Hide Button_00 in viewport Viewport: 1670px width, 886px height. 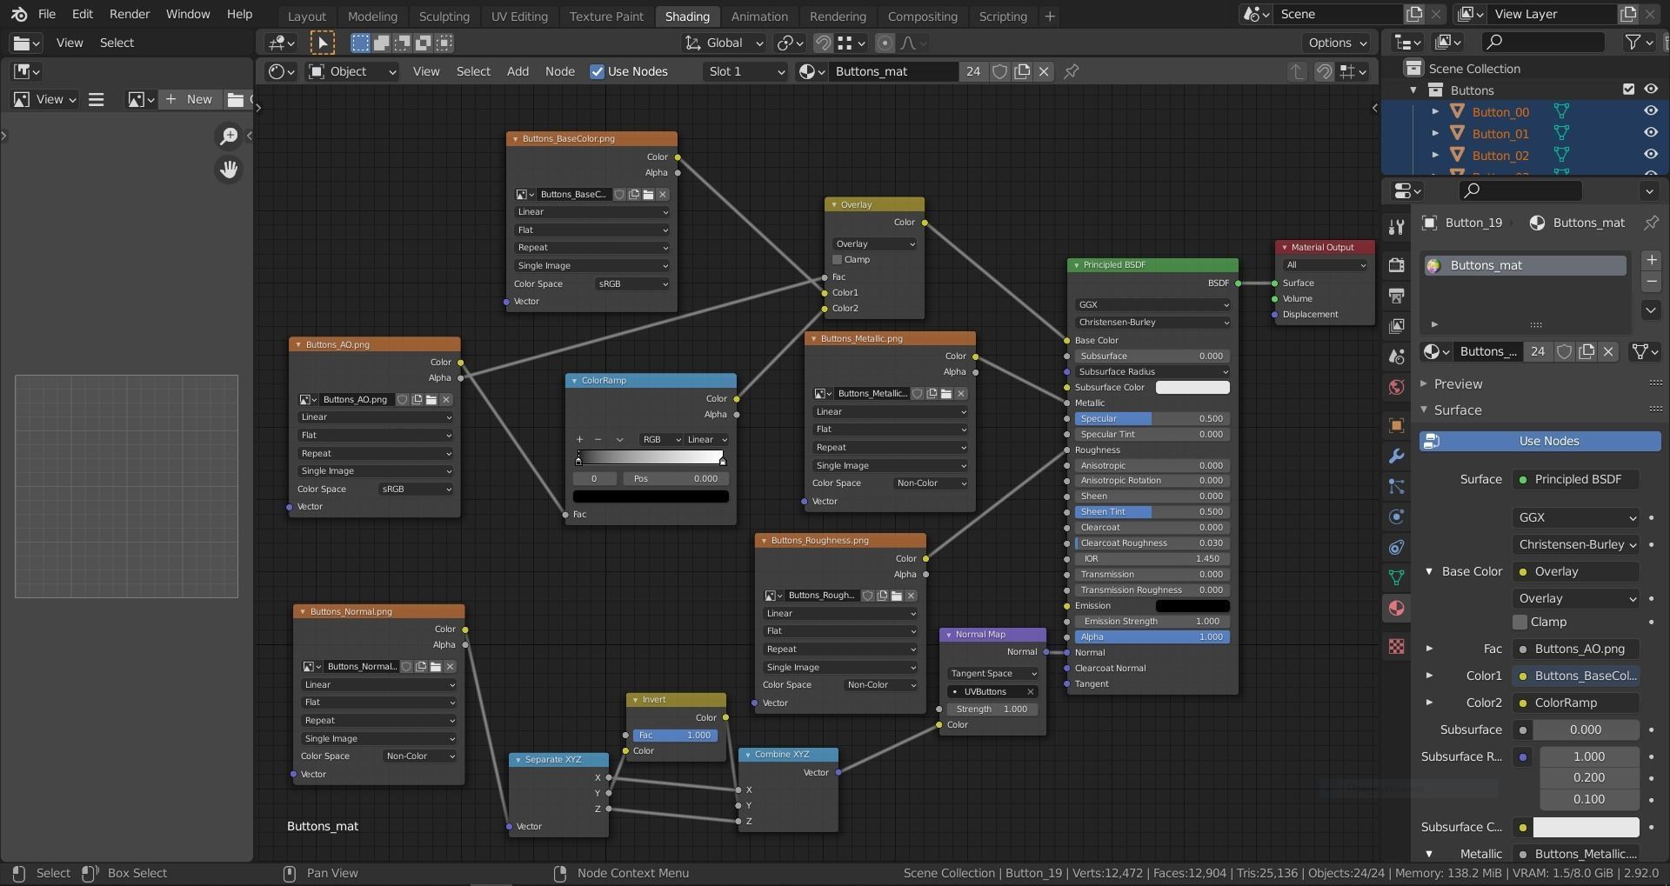1650,110
